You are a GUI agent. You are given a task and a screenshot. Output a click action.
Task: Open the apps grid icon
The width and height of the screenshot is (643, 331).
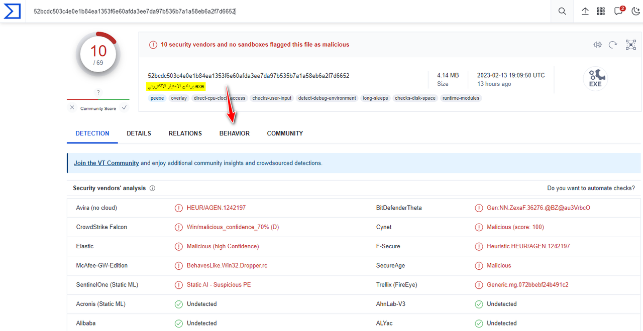coord(601,11)
